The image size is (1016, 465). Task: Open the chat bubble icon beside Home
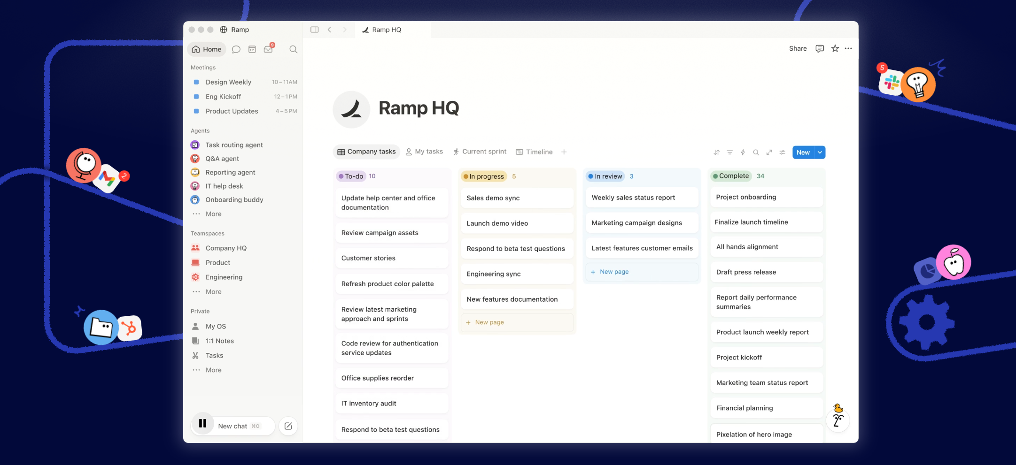pos(236,49)
